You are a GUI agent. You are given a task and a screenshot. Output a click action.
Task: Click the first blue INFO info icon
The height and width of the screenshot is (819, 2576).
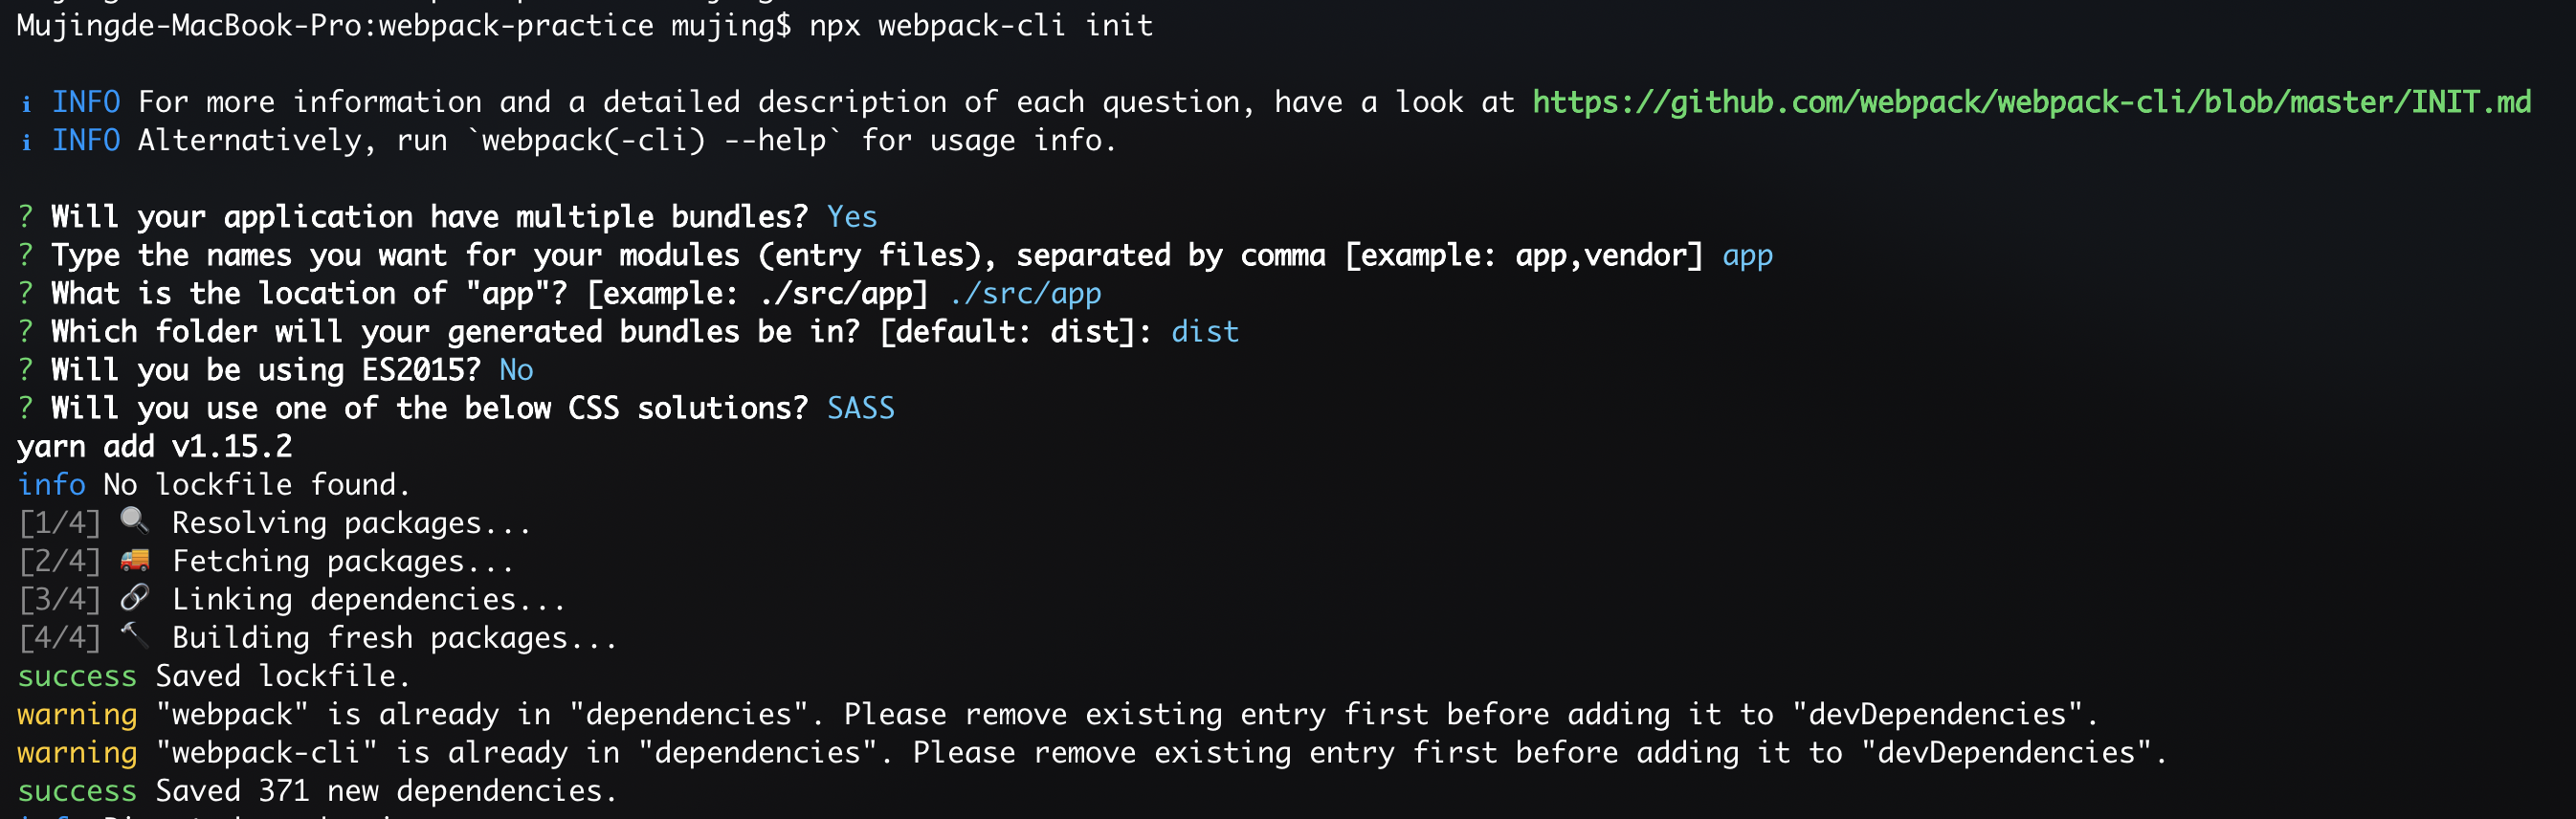[26, 103]
